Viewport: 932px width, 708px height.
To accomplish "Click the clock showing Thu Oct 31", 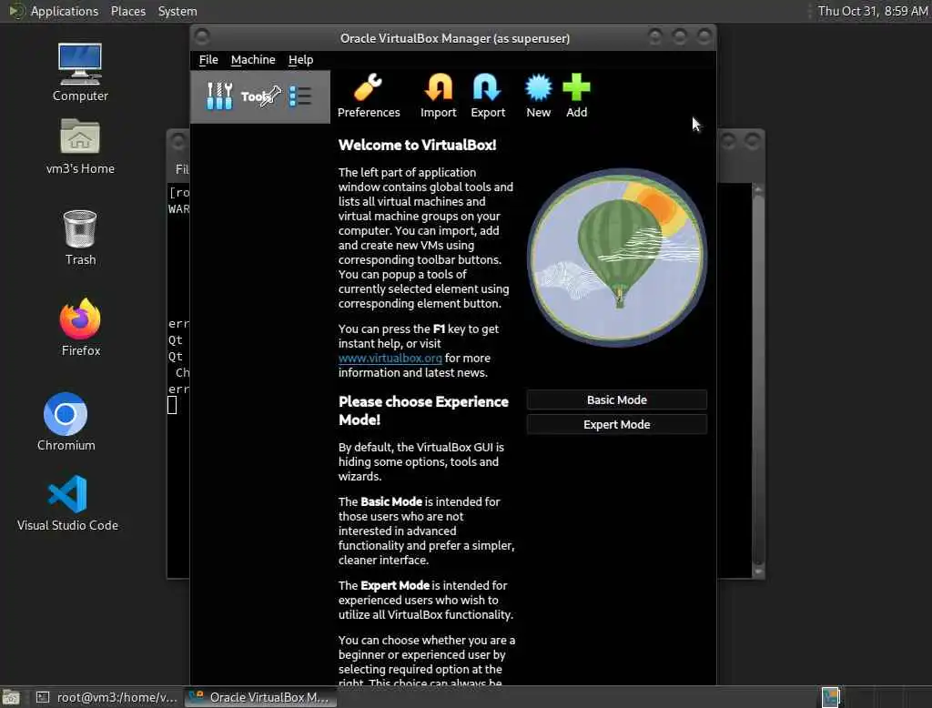I will click(x=873, y=11).
